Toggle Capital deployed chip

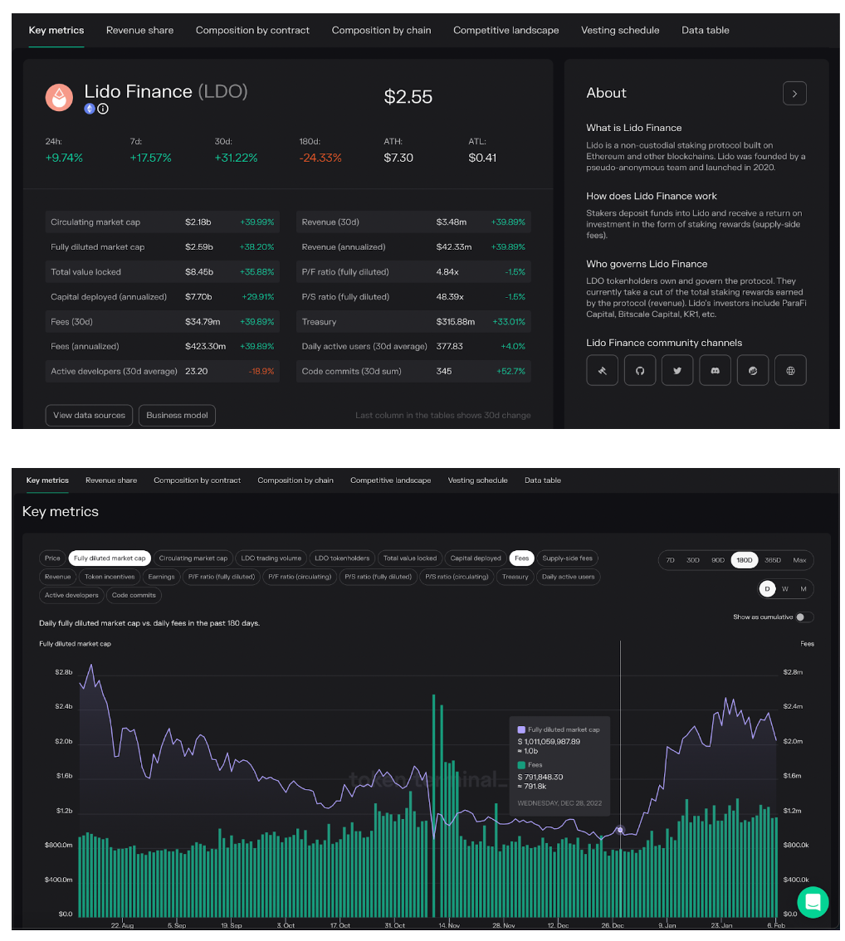pyautogui.click(x=476, y=558)
